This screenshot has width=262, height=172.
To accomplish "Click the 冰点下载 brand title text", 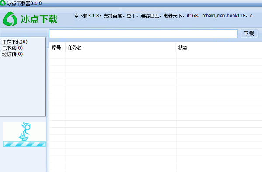I will (x=39, y=19).
